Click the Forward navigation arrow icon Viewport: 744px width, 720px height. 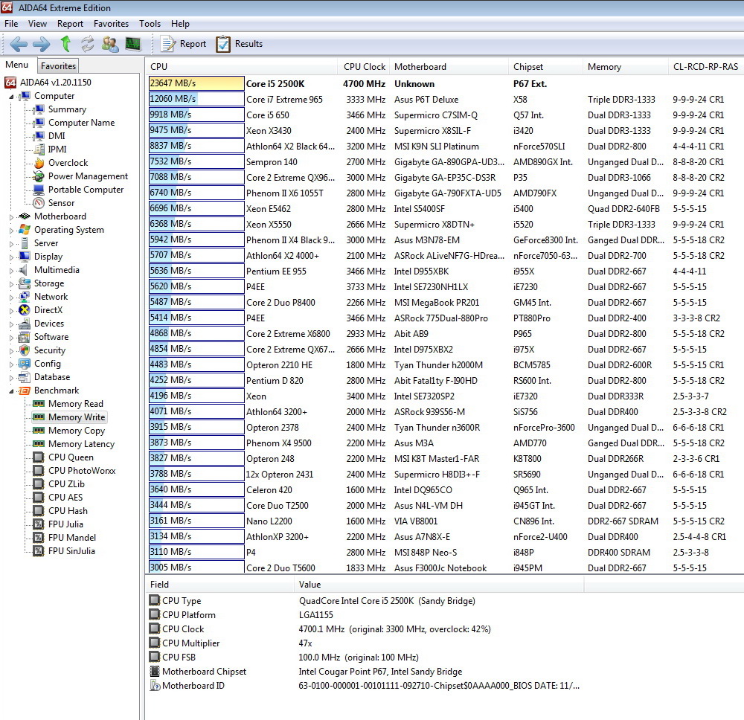[x=41, y=44]
